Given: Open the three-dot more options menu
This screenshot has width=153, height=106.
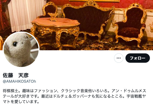Looking at the screenshot, I should pos(119,58).
